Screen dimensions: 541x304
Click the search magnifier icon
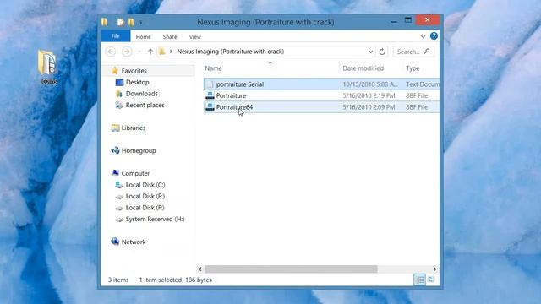[x=427, y=52]
